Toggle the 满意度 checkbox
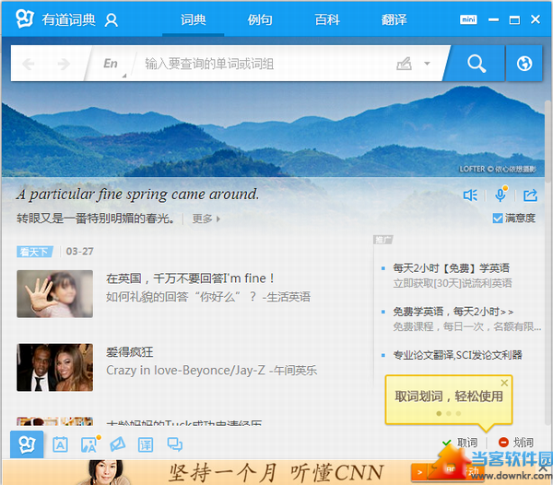The image size is (553, 485). coord(498,219)
